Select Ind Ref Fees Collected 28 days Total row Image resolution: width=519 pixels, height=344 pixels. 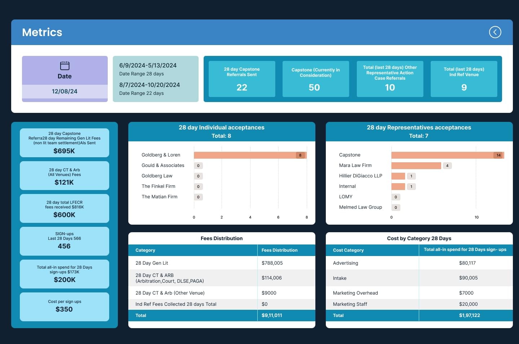coord(222,304)
